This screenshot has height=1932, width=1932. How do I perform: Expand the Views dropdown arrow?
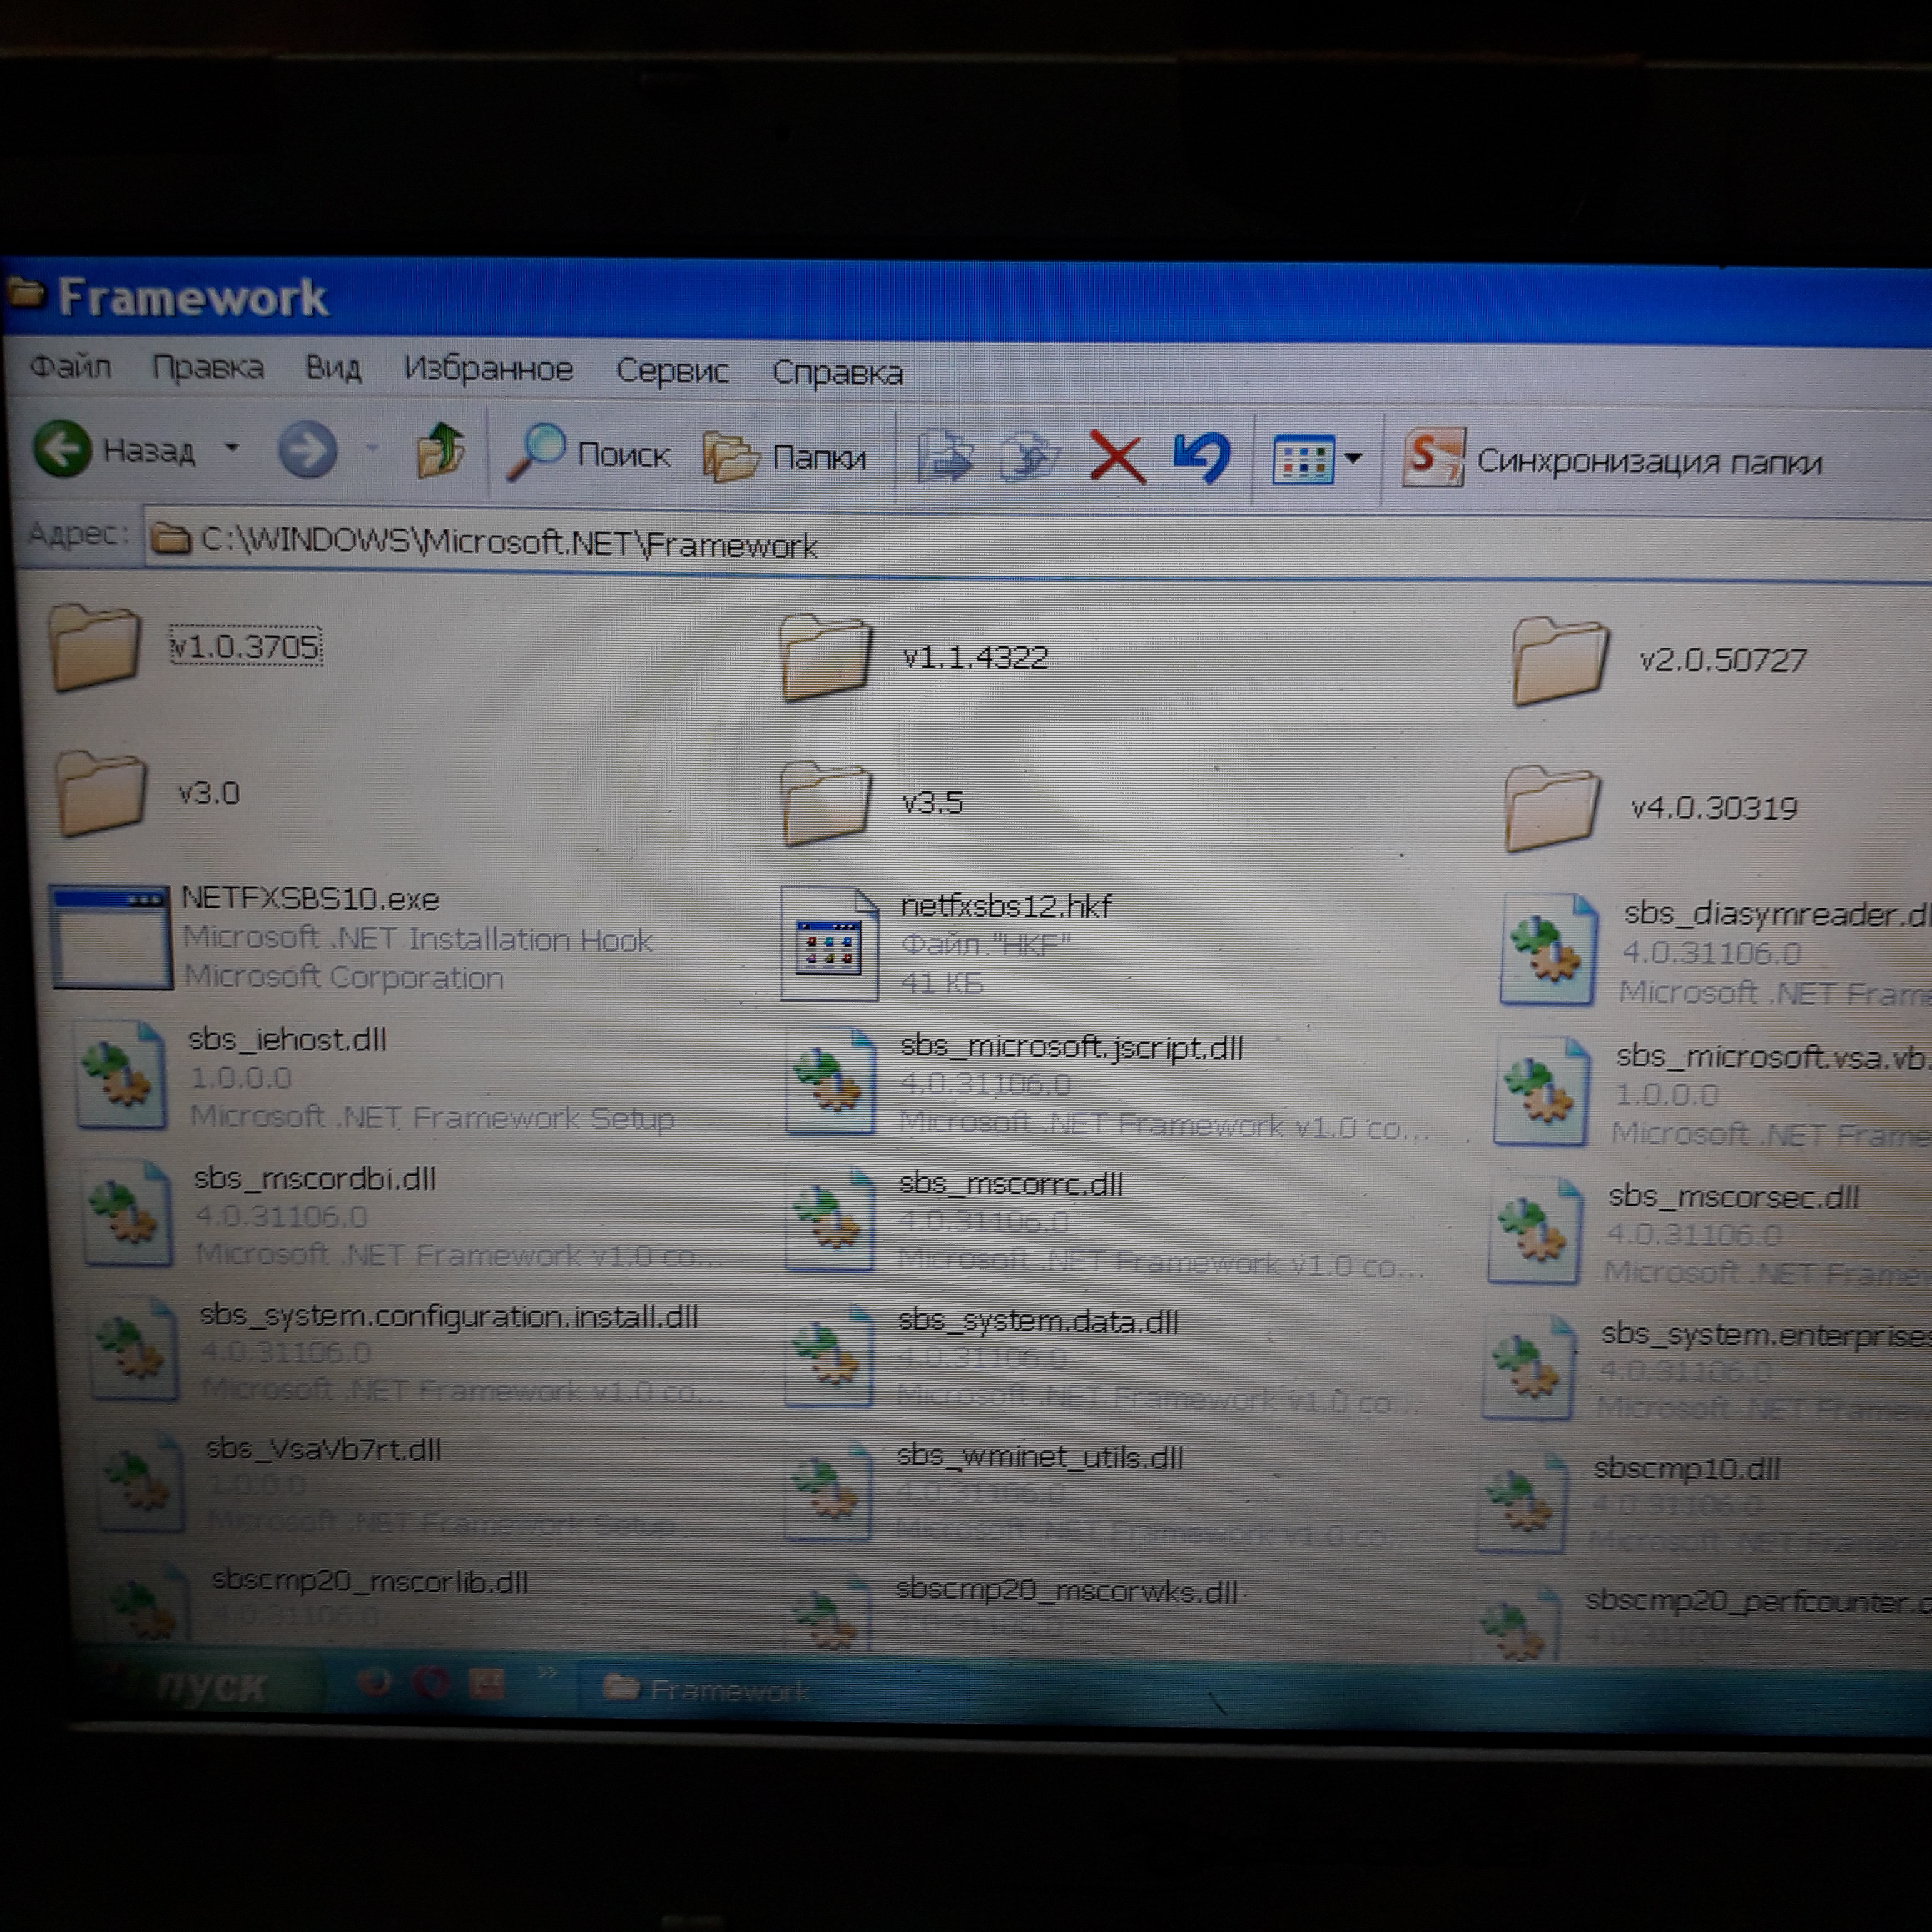pyautogui.click(x=1353, y=459)
